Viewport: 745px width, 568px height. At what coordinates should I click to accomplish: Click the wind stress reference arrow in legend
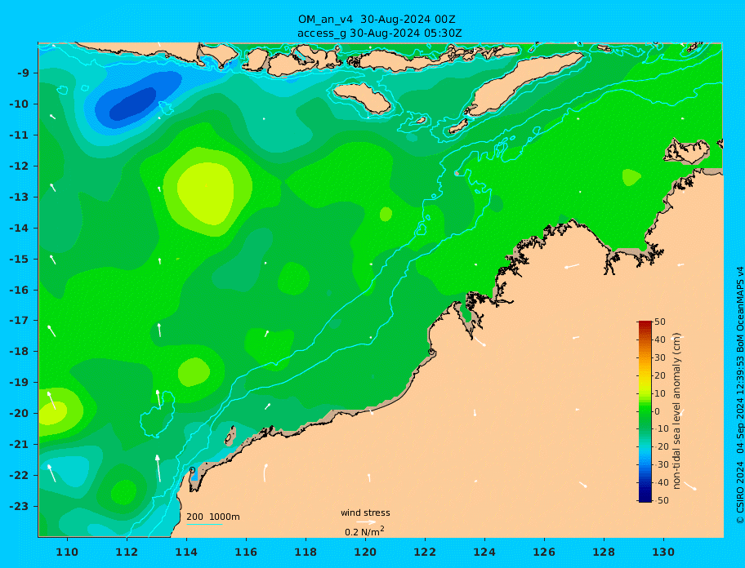coord(366,522)
